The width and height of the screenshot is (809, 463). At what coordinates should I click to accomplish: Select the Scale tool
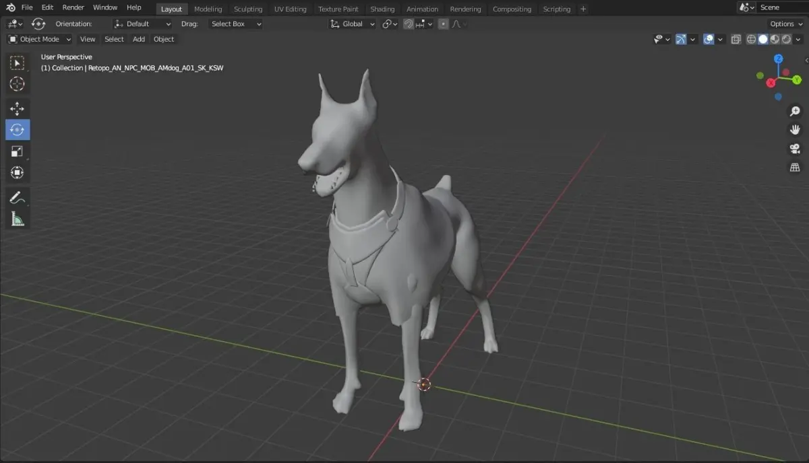pos(18,151)
